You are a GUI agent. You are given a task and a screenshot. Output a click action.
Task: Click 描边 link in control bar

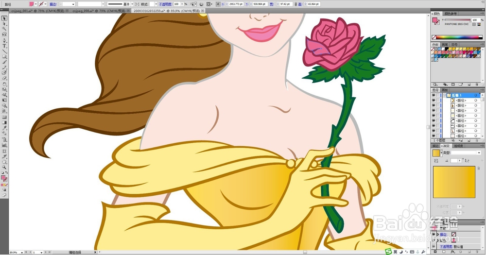52,4
